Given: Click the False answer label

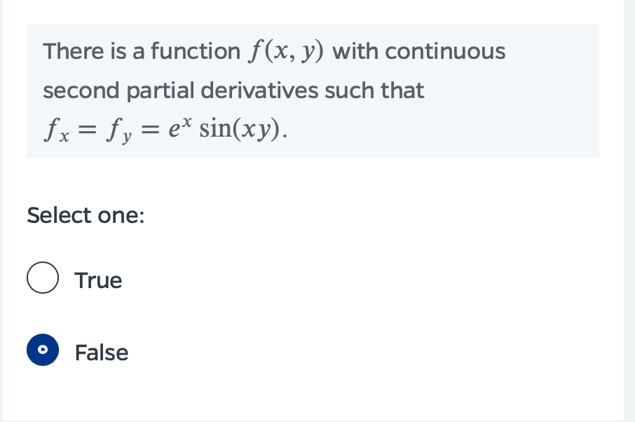Looking at the screenshot, I should click(x=101, y=353).
